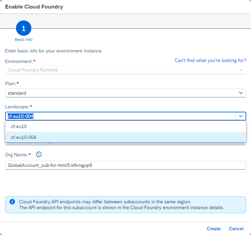This screenshot has width=251, height=235.
Task: Click the Plan field showing standard
Action: pyautogui.click(x=126, y=93)
